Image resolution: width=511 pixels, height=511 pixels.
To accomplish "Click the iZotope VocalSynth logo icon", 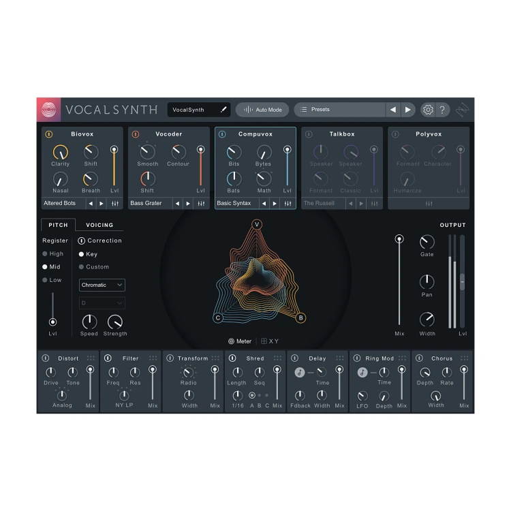I will (x=48, y=110).
